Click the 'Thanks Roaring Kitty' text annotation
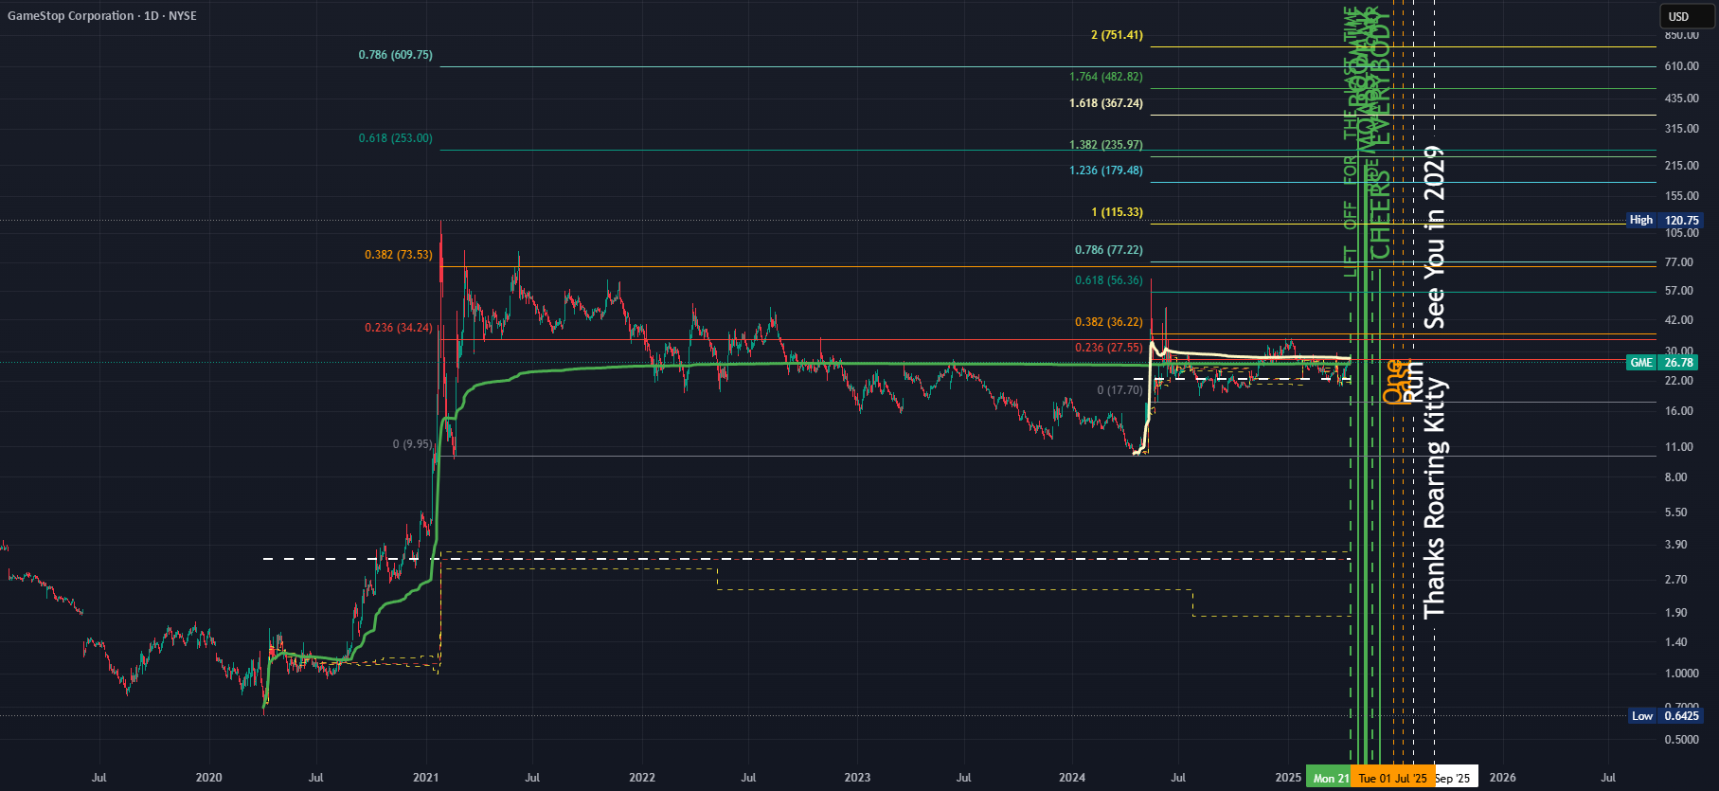 (1435, 498)
